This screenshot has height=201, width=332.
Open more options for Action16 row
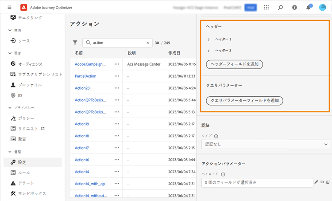pyautogui.click(x=117, y=160)
